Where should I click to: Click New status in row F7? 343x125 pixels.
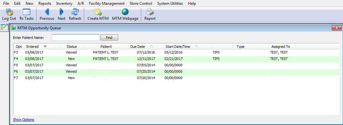point(71,78)
